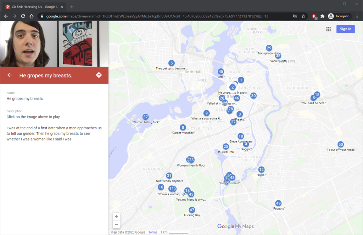This screenshot has width=363, height=235.
Task: Select map marker 2 'He gropes my breasts'
Action: (233, 87)
